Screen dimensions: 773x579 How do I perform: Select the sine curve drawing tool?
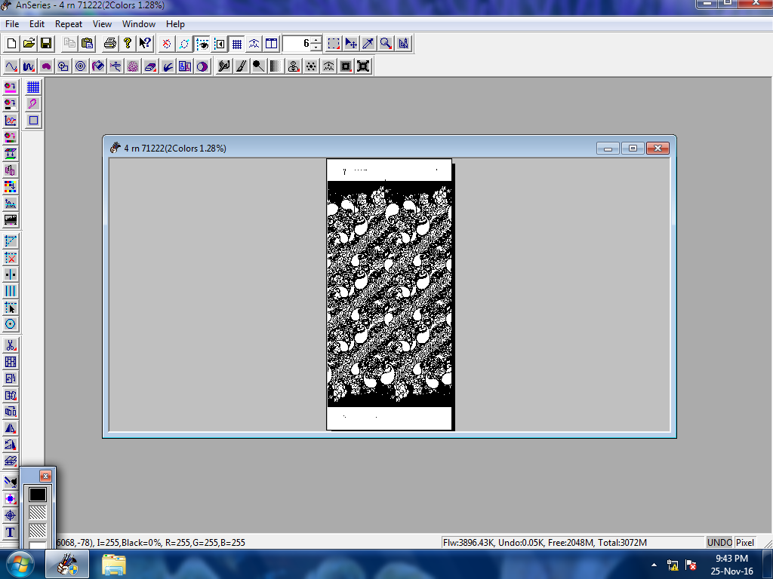pos(11,66)
